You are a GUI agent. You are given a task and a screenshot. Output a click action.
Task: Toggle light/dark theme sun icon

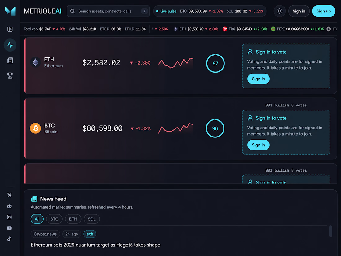pos(279,11)
